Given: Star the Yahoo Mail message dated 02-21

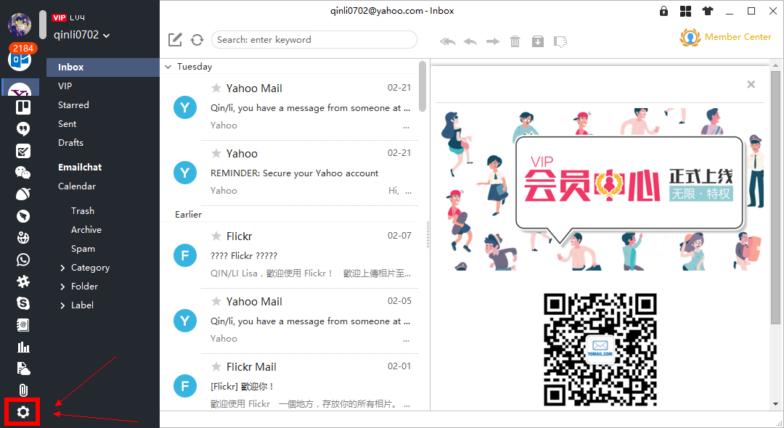Looking at the screenshot, I should click(216, 88).
